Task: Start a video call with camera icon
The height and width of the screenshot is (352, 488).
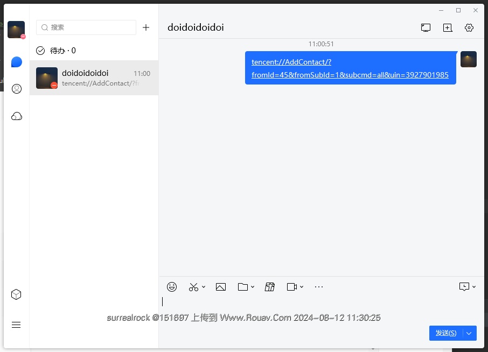Action: click(291, 287)
